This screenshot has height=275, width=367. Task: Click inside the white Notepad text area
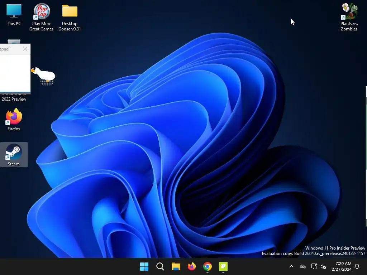click(15, 73)
